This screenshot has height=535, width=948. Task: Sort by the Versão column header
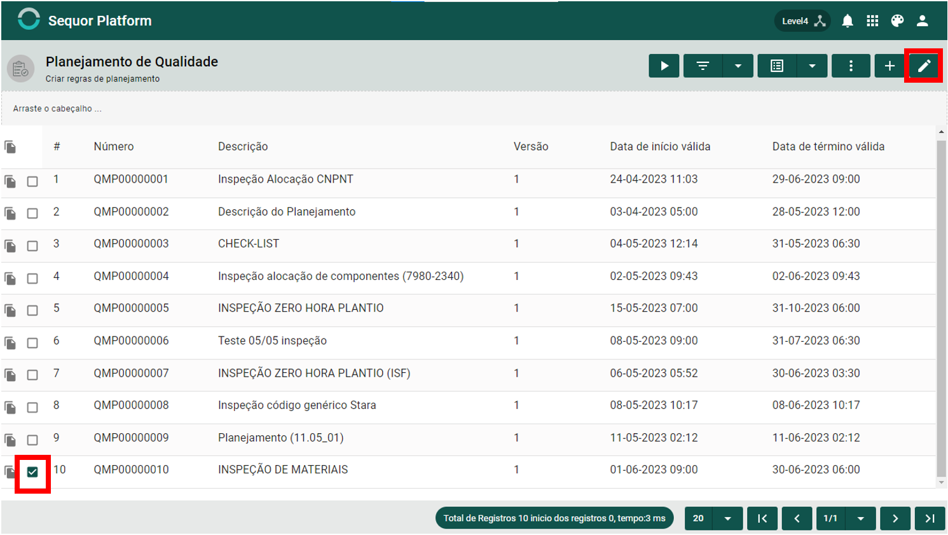pos(531,146)
